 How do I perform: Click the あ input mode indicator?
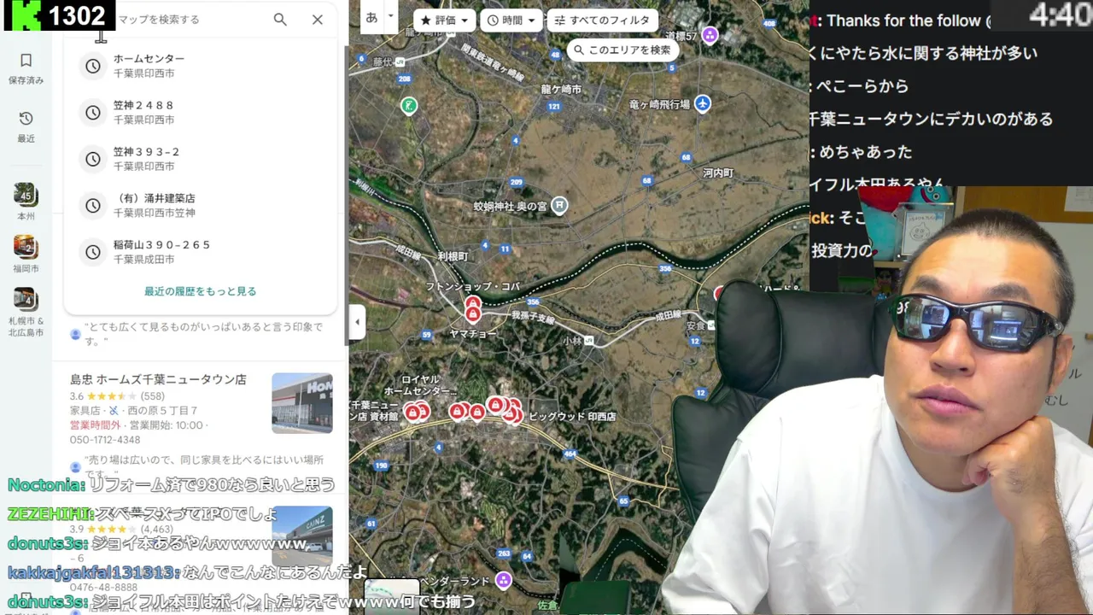click(x=371, y=17)
